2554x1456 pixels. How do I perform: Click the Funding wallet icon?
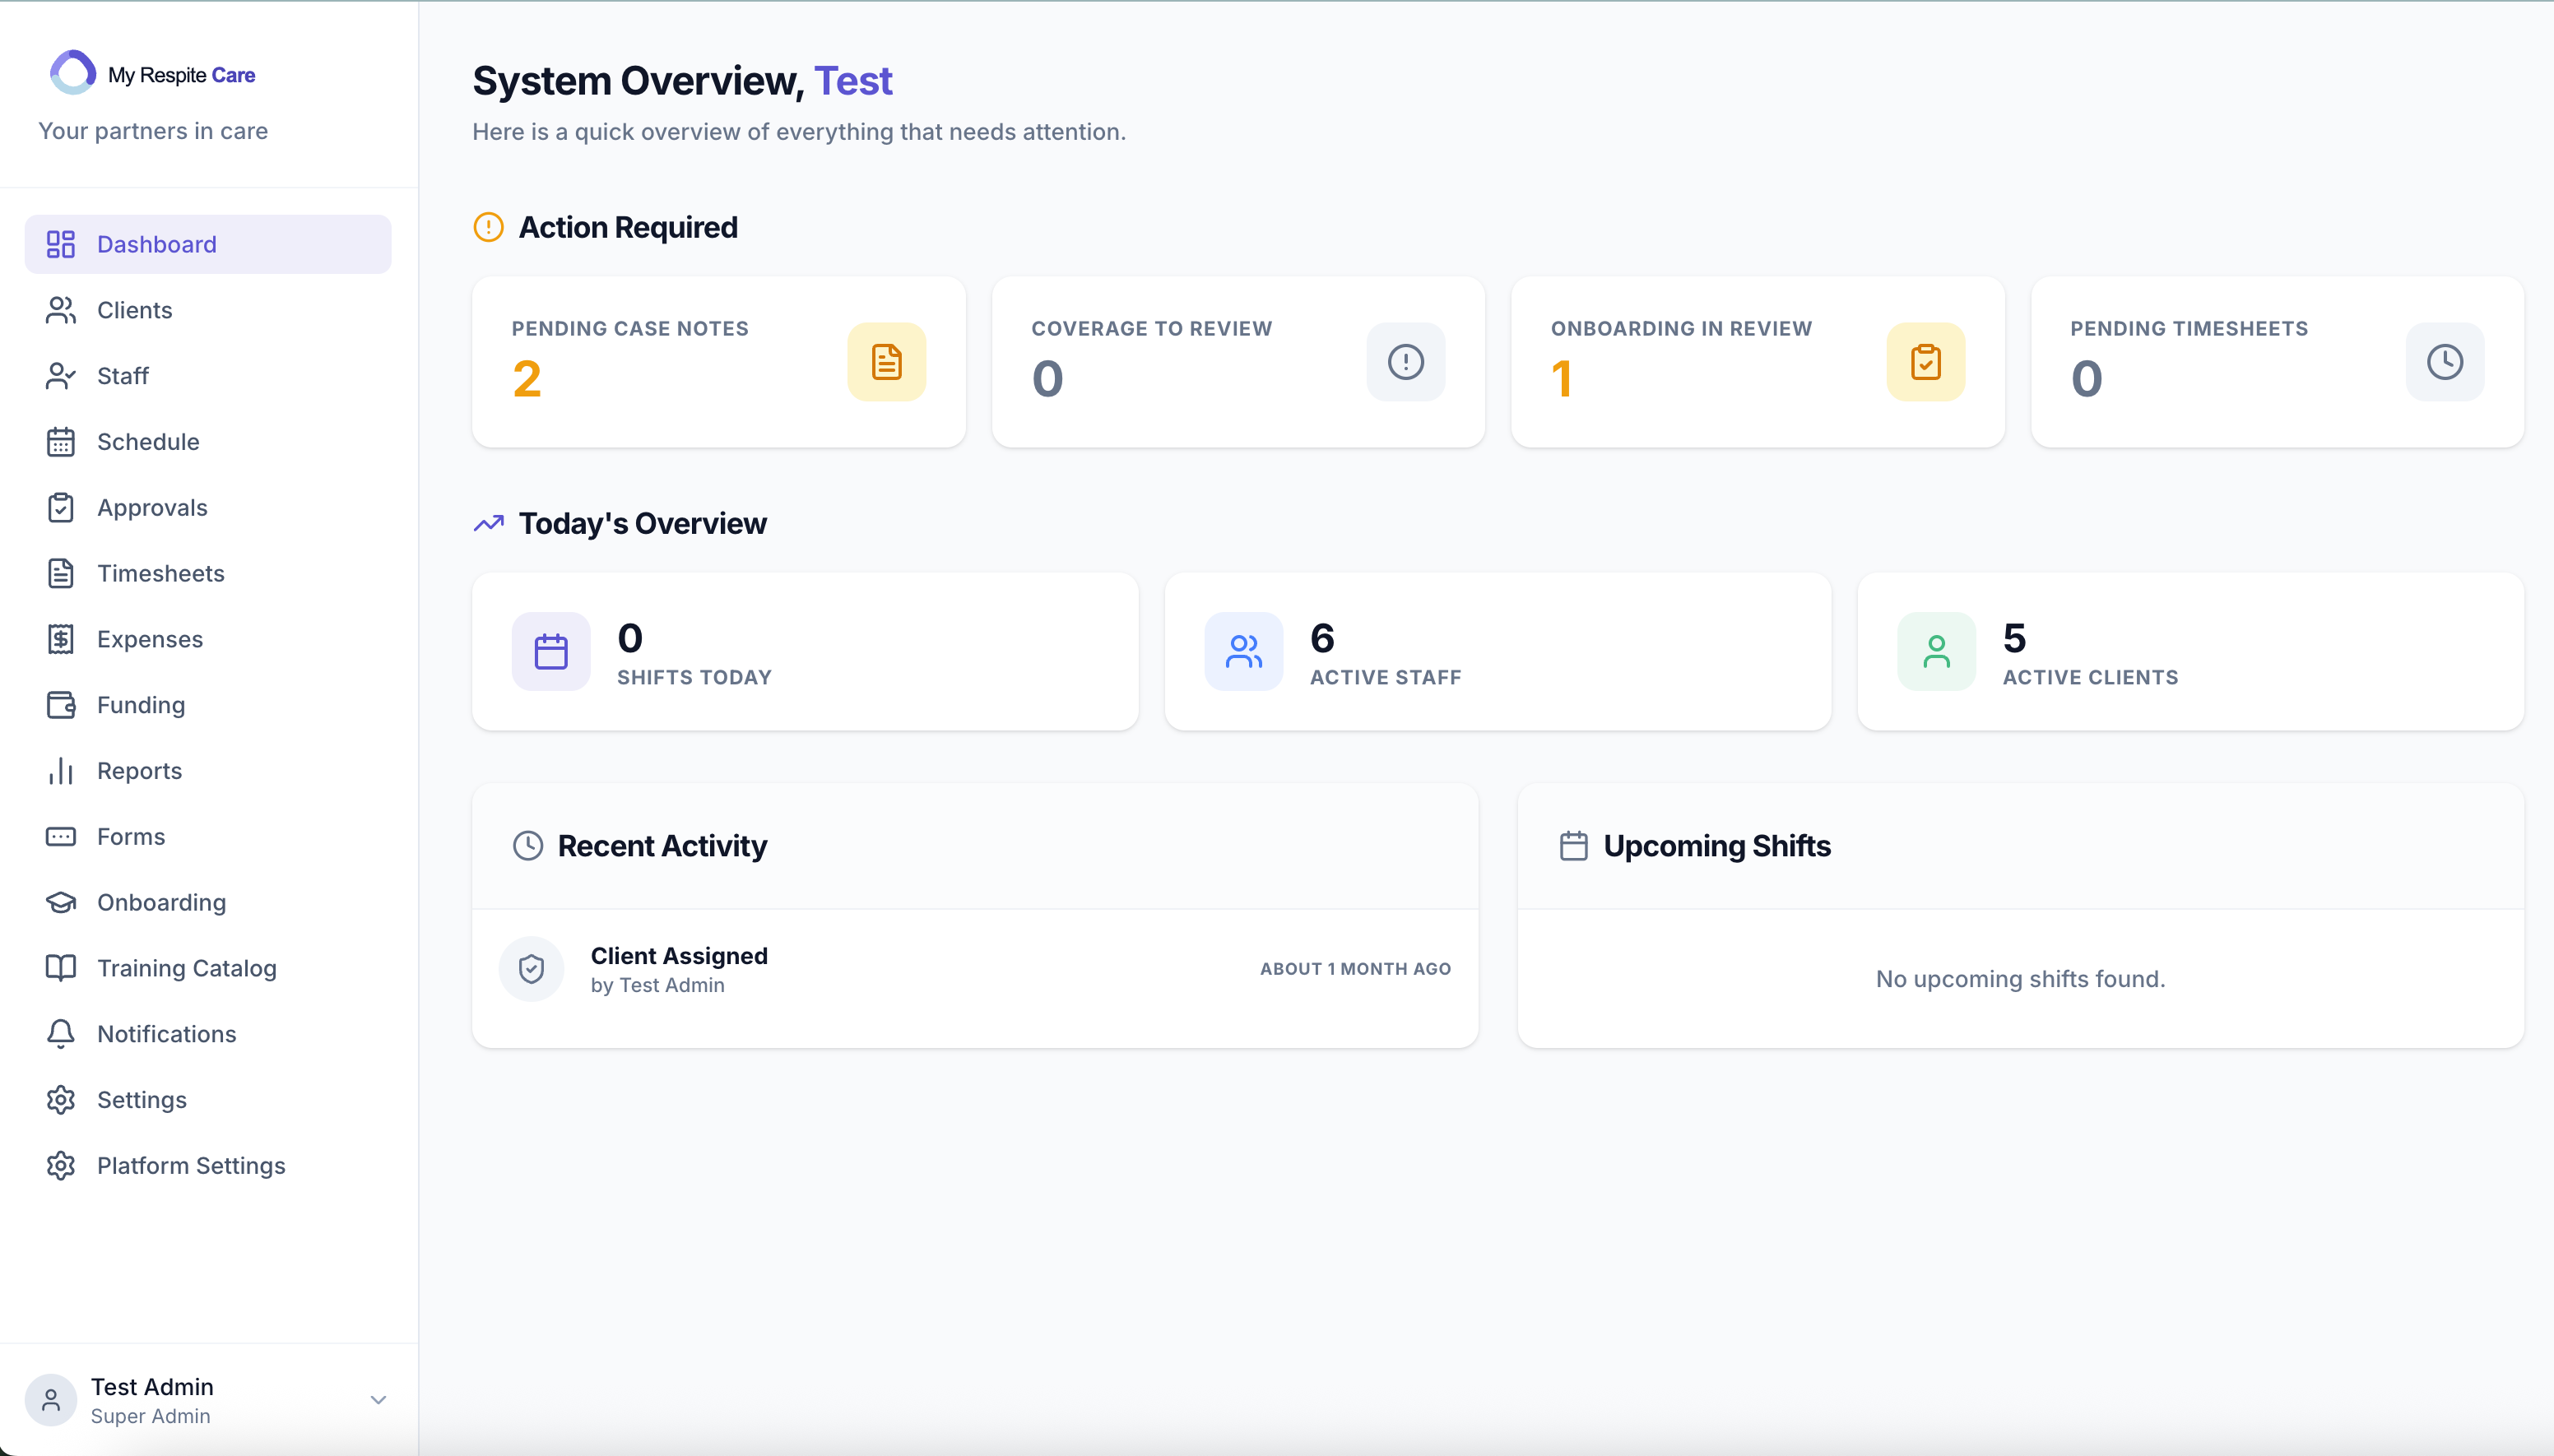61,705
